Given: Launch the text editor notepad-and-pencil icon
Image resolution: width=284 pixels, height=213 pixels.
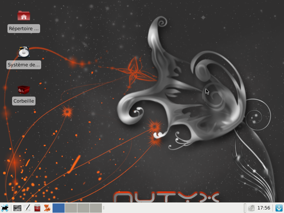Looking at the screenshot, I should pyautogui.click(x=27, y=208).
